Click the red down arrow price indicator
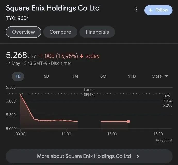Viewport: 178px width, 165px height. [82, 56]
